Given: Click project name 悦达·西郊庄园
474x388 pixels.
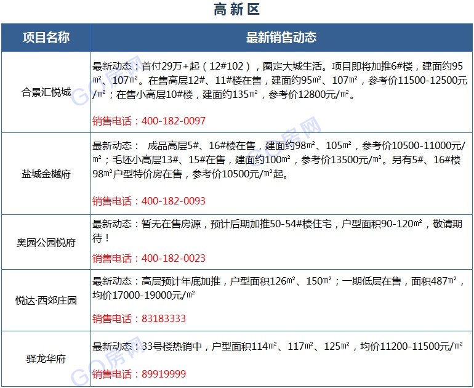Looking at the screenshot, I should point(46,301).
